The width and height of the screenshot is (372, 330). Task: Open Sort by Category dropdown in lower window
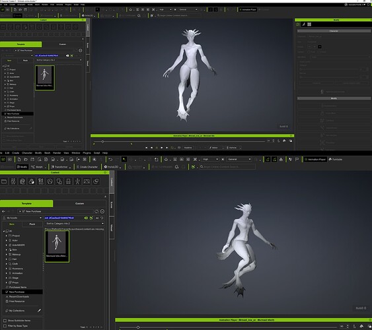pyautogui.click(x=75, y=224)
